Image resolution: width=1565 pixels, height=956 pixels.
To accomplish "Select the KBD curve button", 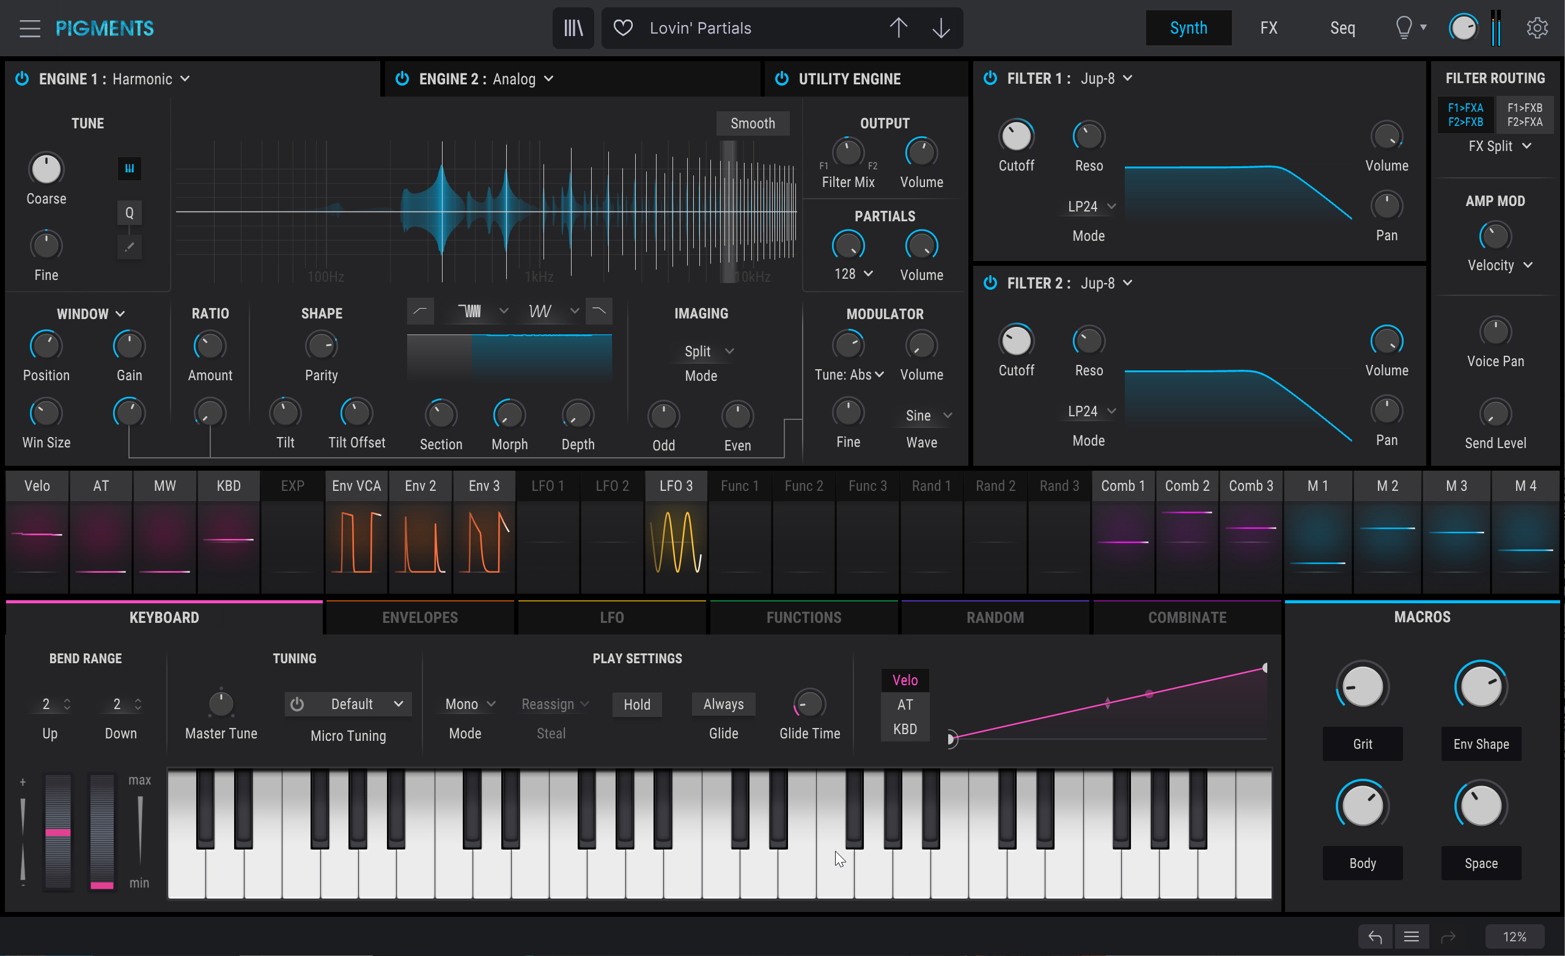I will (x=904, y=729).
